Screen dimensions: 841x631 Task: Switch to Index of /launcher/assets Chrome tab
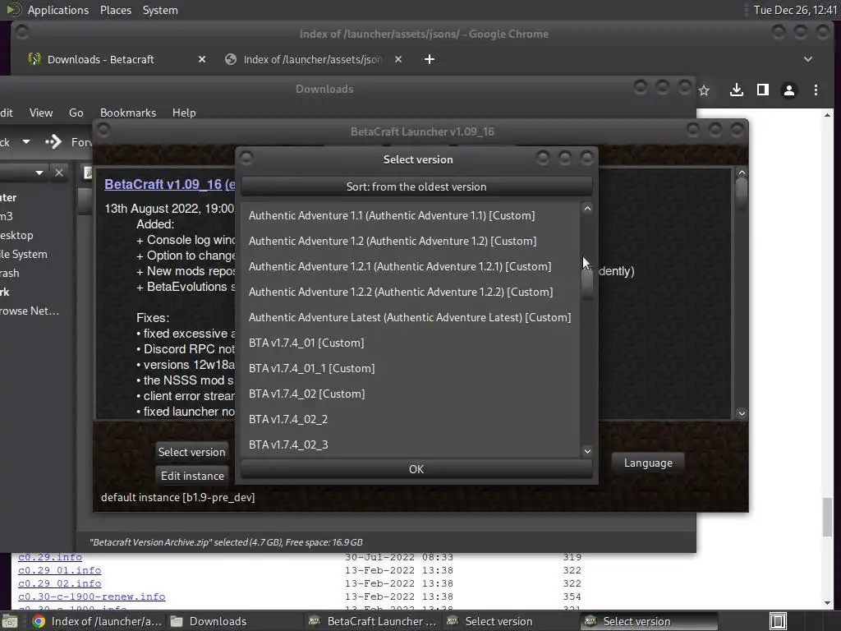tap(313, 59)
